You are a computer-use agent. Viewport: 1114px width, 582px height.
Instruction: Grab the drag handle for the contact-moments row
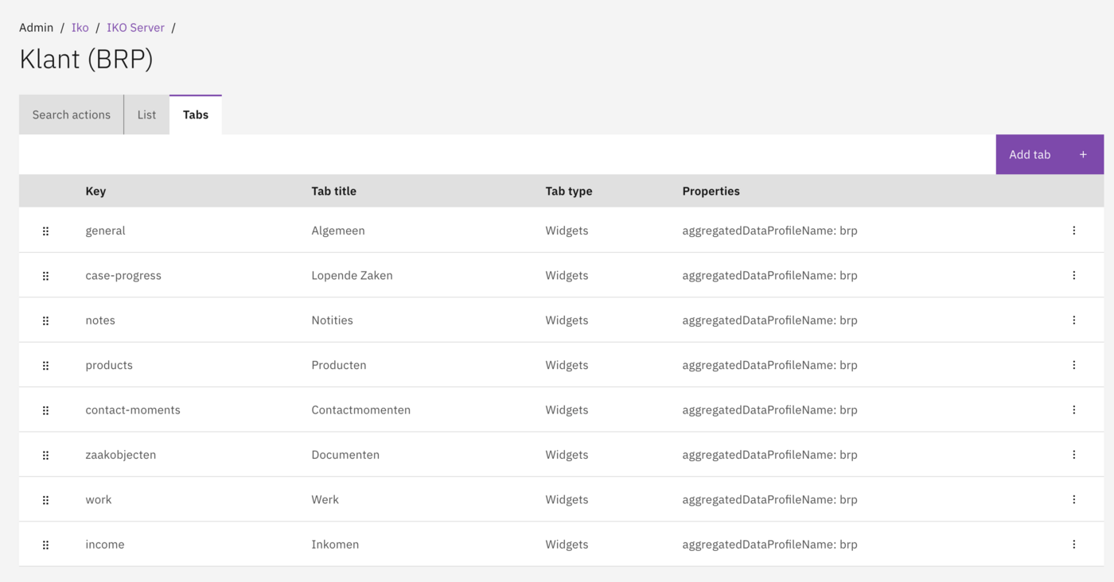(45, 410)
